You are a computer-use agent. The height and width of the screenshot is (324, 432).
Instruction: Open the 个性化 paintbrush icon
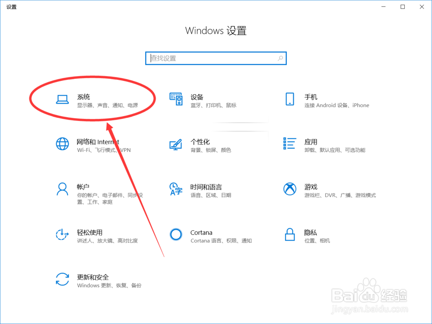coord(176,144)
